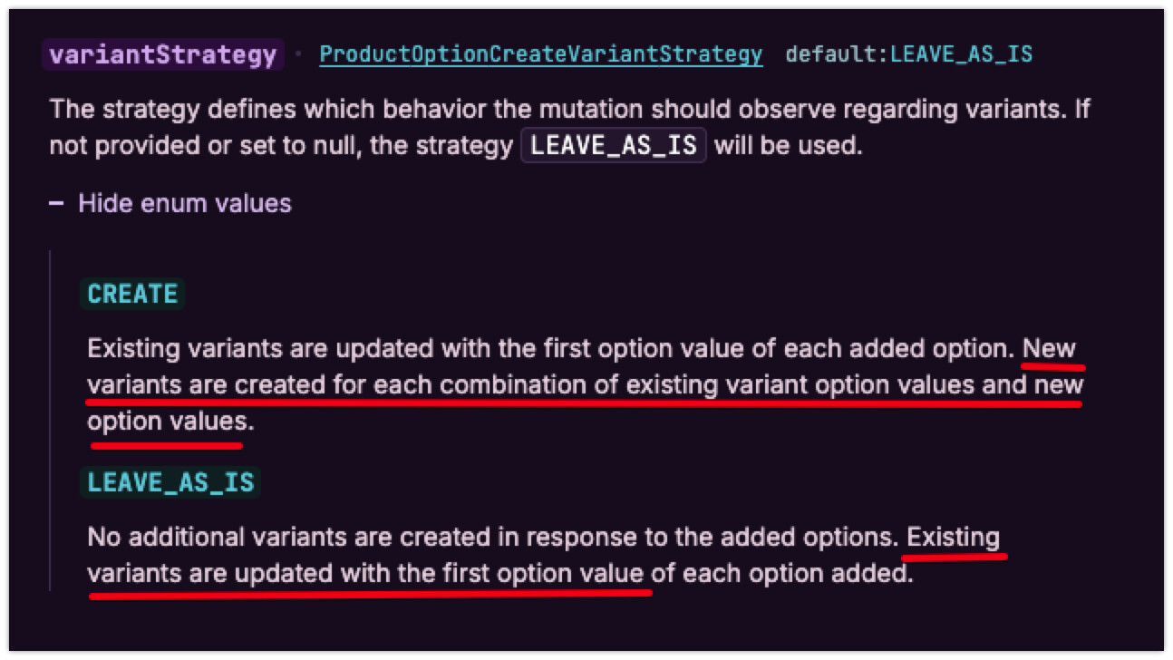Click the boxed LEAVE_AS_IS inline code in description

point(614,145)
